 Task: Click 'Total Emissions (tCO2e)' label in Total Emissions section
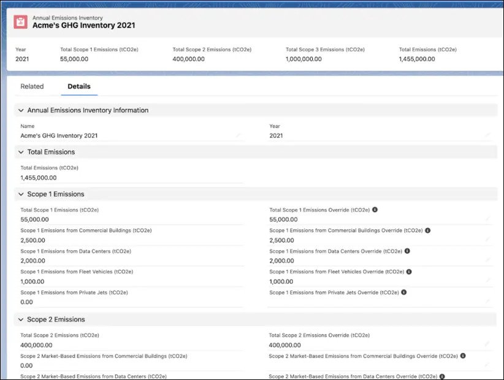[x=50, y=168]
